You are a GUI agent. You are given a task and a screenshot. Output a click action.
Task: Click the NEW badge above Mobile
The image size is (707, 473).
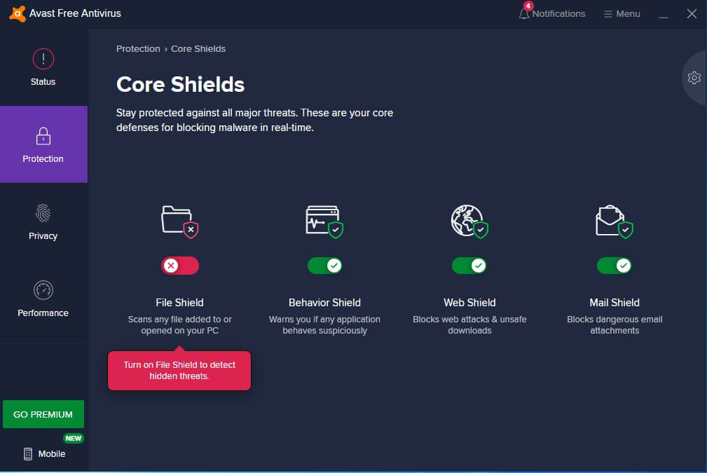[74, 438]
